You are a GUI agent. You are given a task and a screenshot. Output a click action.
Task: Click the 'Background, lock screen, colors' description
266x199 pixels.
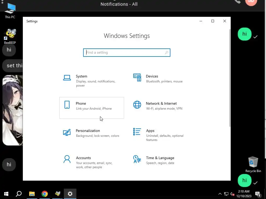coord(98,136)
